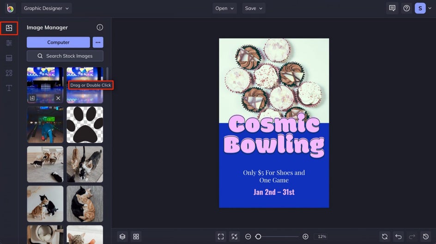The image size is (436, 244).
Task: Open the Layers panel icon
Action: [x=122, y=237]
